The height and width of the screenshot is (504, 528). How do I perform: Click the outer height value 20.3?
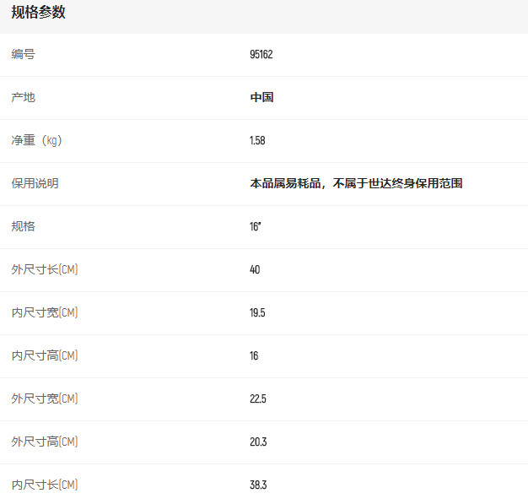click(257, 442)
